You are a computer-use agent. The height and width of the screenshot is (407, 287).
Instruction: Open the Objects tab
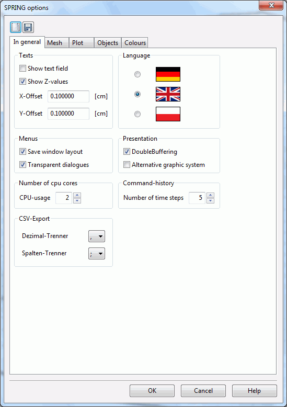[x=108, y=43]
